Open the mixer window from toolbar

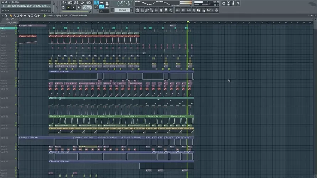pos(156,10)
